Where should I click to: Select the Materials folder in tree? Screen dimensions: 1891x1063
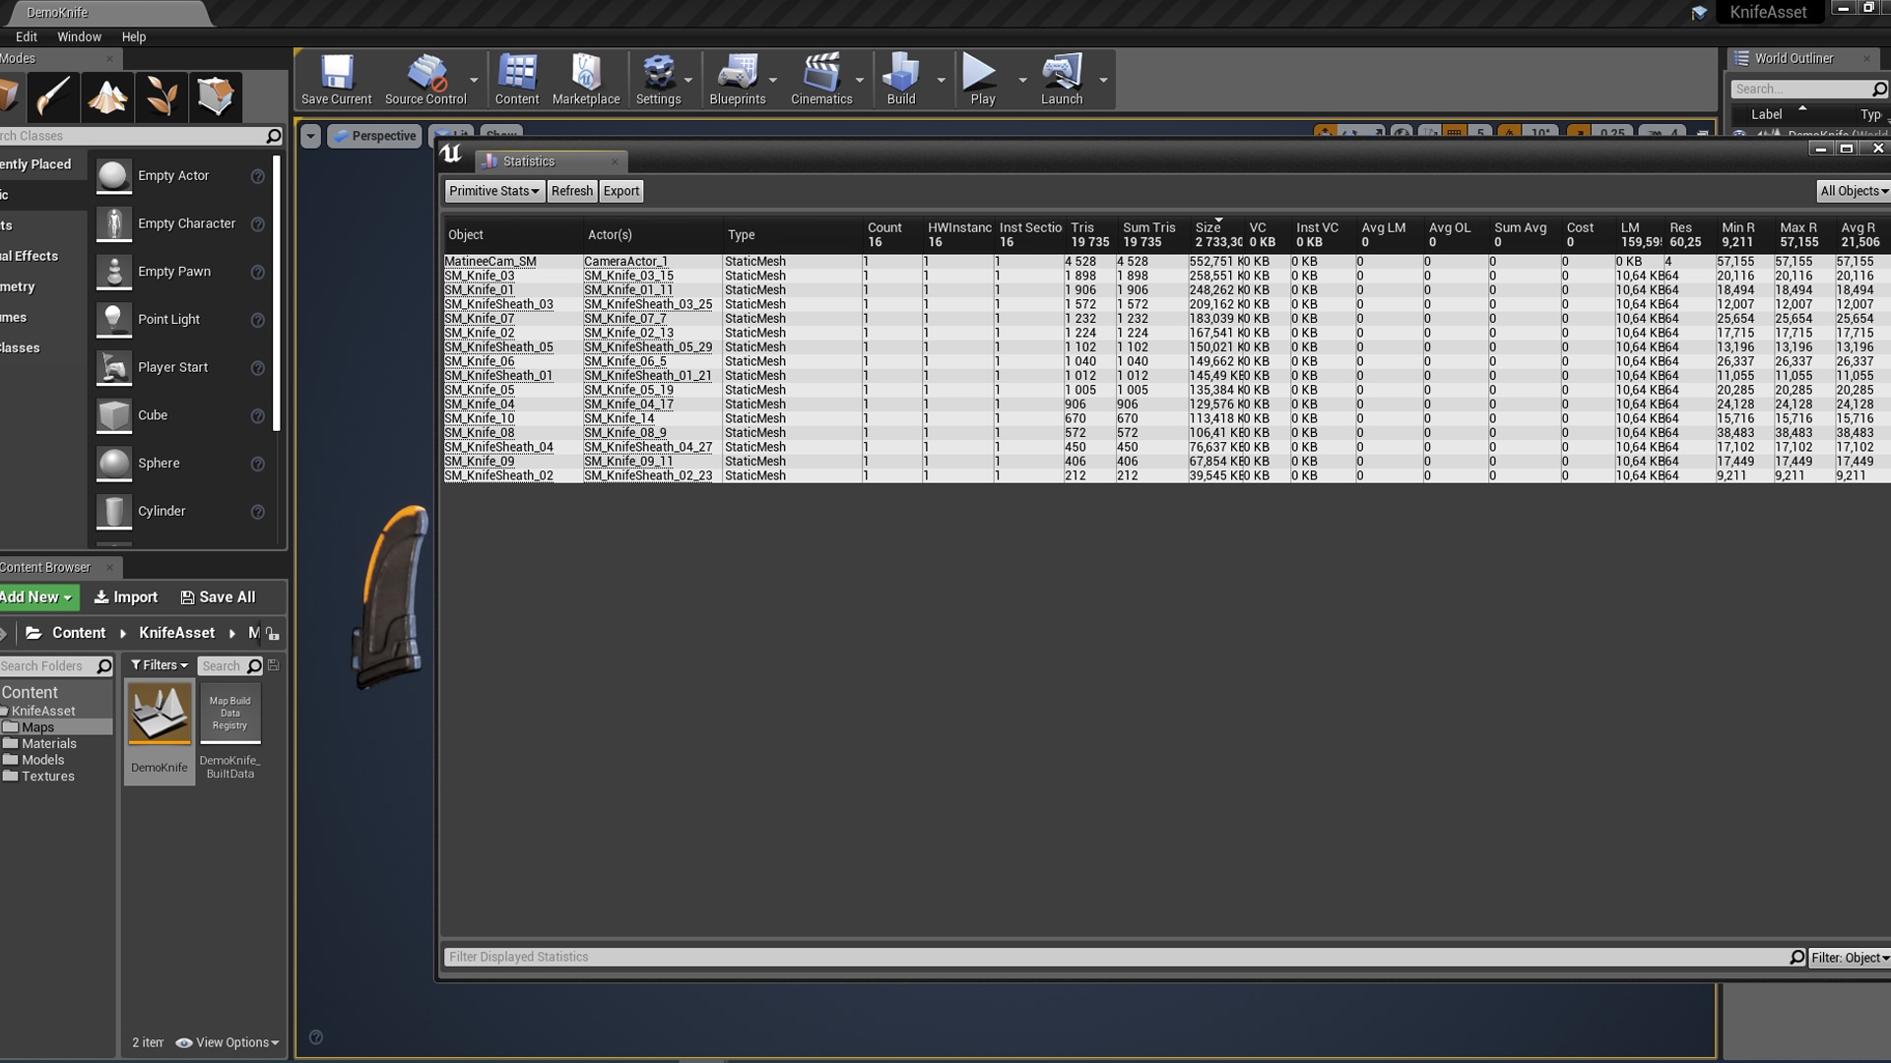point(49,744)
